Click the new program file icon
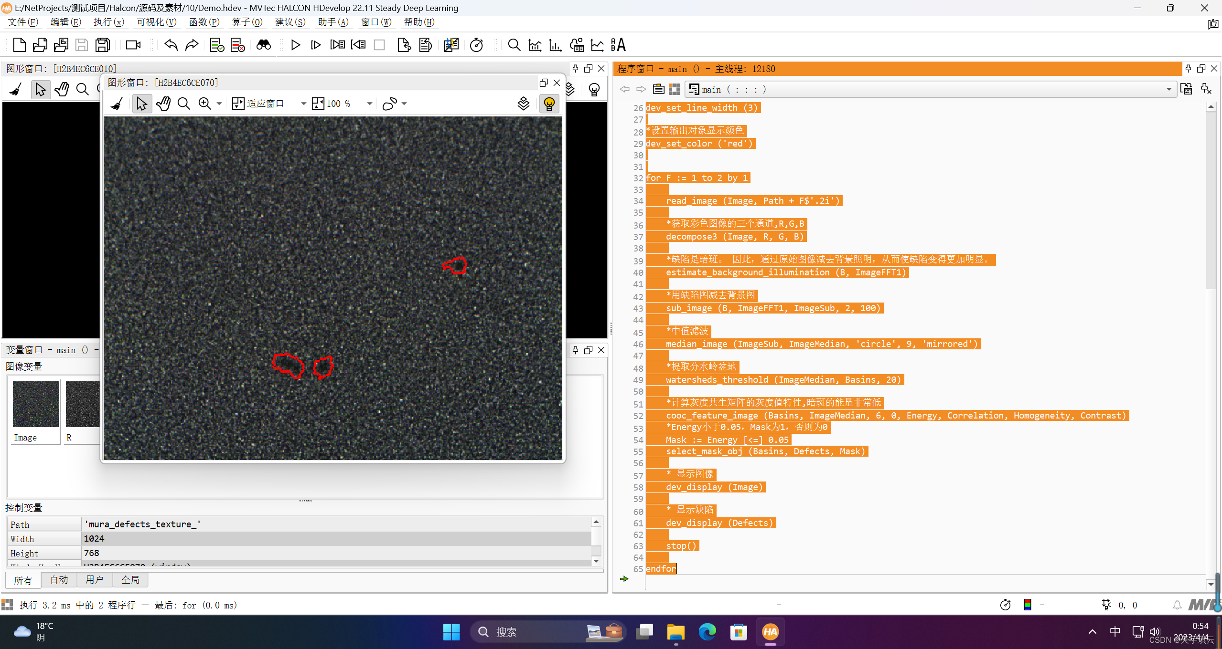 pos(19,45)
